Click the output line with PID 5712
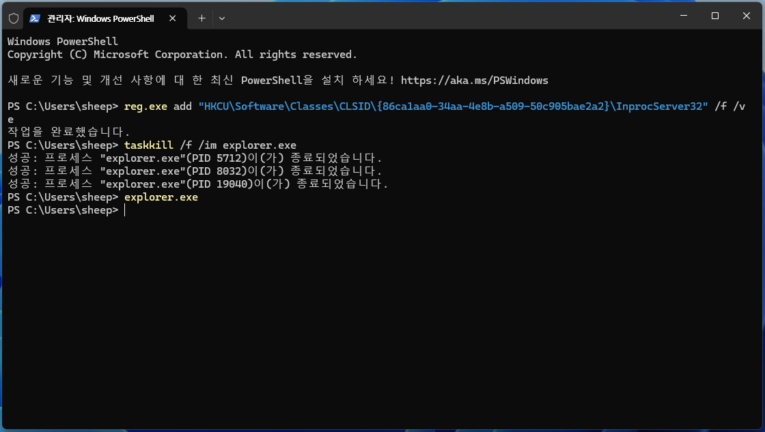The height and width of the screenshot is (432, 765). (195, 158)
